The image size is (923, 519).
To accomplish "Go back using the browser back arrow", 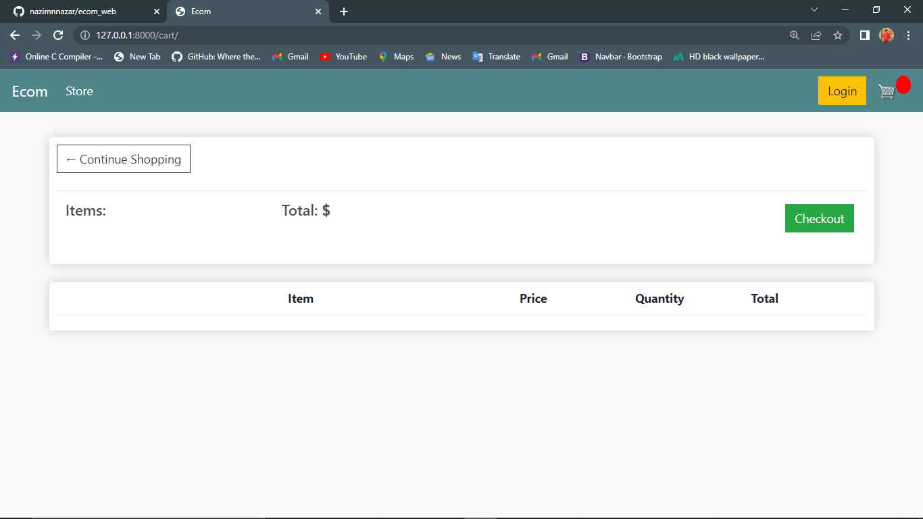I will point(15,35).
